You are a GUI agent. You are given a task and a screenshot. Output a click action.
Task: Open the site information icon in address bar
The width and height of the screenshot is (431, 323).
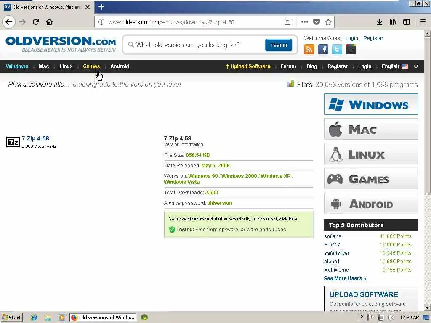click(101, 22)
